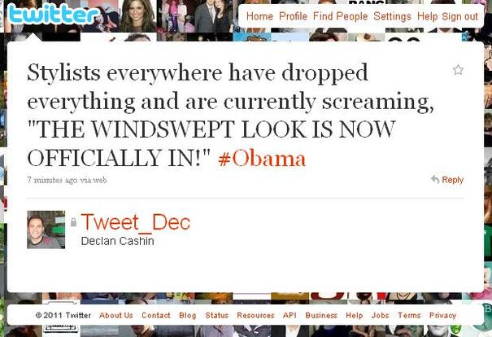
Task: Open the API footer link
Action: point(290,315)
